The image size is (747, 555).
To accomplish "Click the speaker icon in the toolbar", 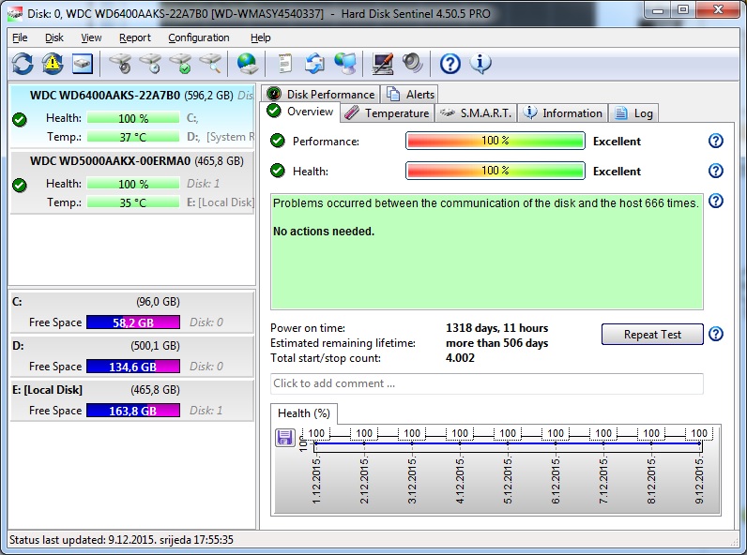I will [413, 64].
